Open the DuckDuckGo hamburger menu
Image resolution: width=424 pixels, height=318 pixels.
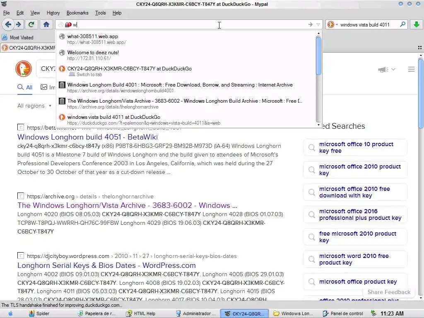[x=411, y=69]
